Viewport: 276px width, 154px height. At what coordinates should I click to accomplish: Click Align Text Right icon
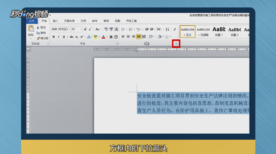[x=133, y=37]
